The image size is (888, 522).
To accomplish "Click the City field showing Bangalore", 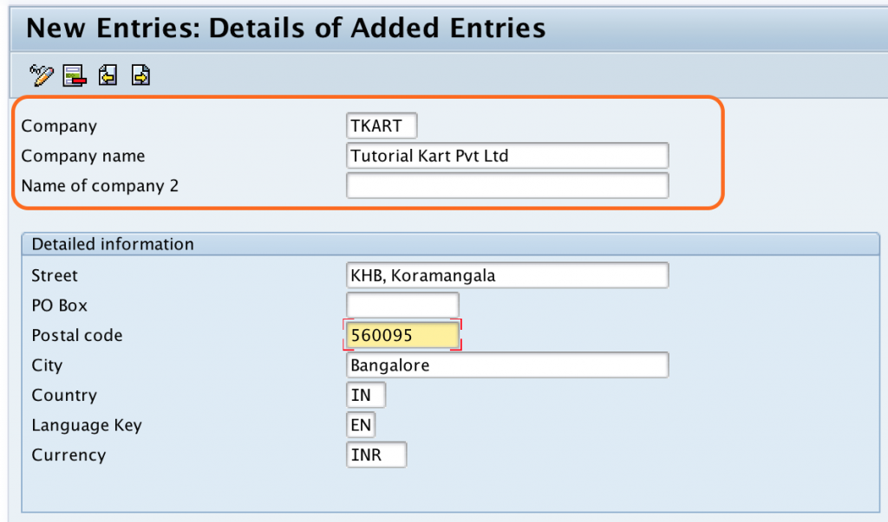I will tap(507, 364).
